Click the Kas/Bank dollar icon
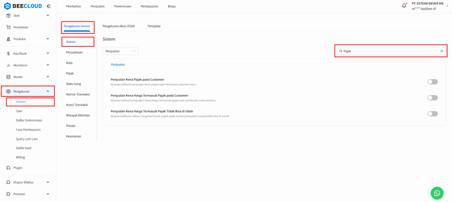Viewport: 452px width, 202px height. point(9,53)
